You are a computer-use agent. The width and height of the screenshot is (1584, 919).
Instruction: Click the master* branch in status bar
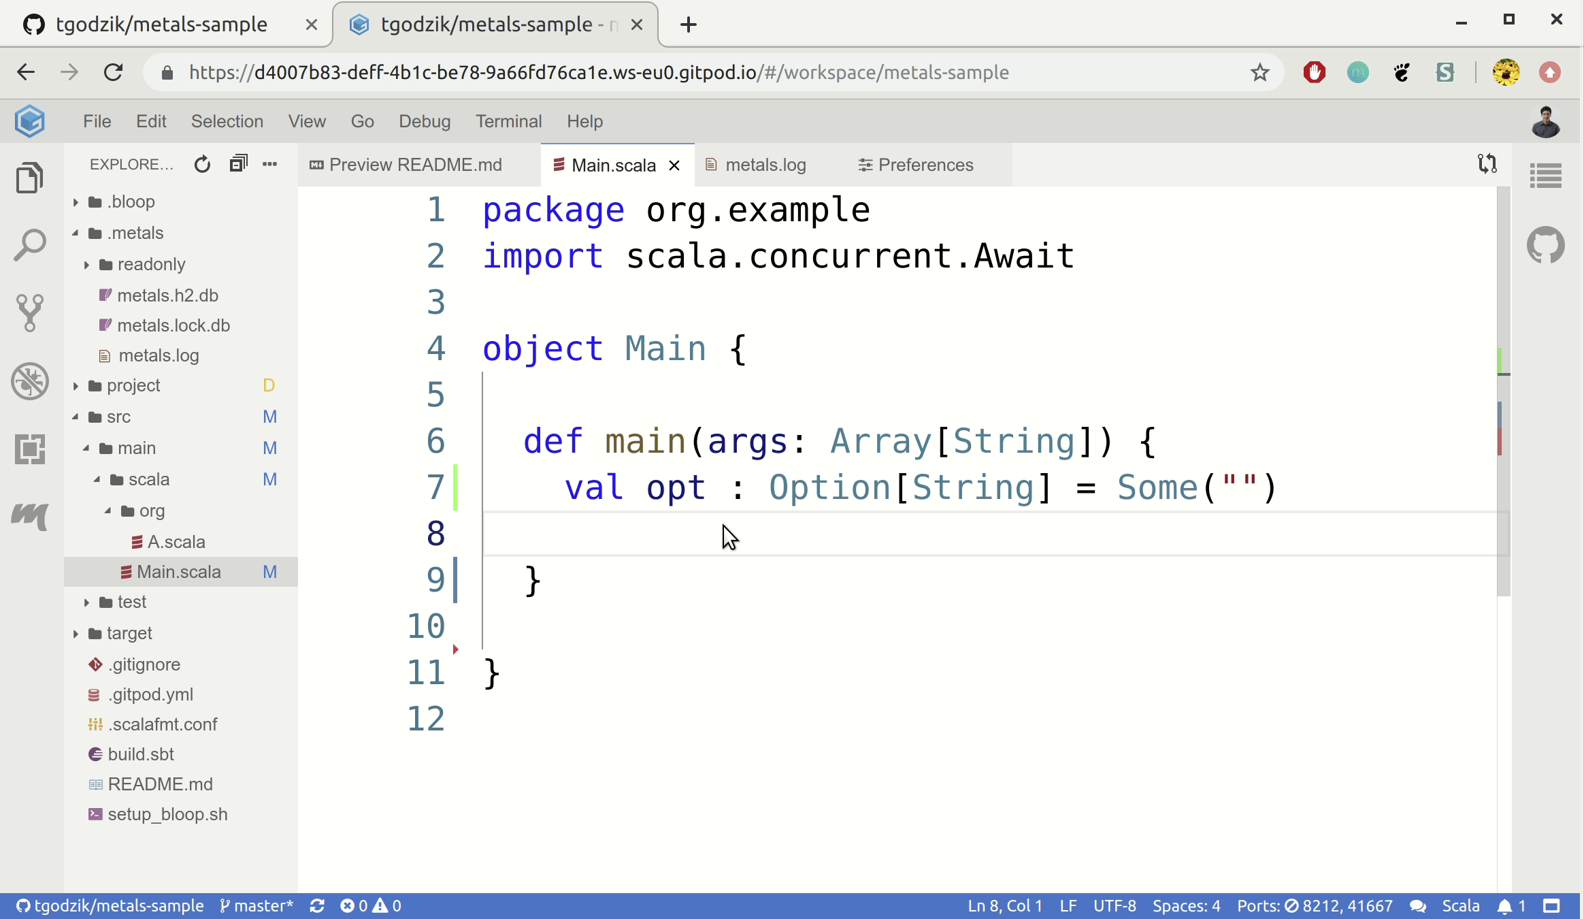257,906
